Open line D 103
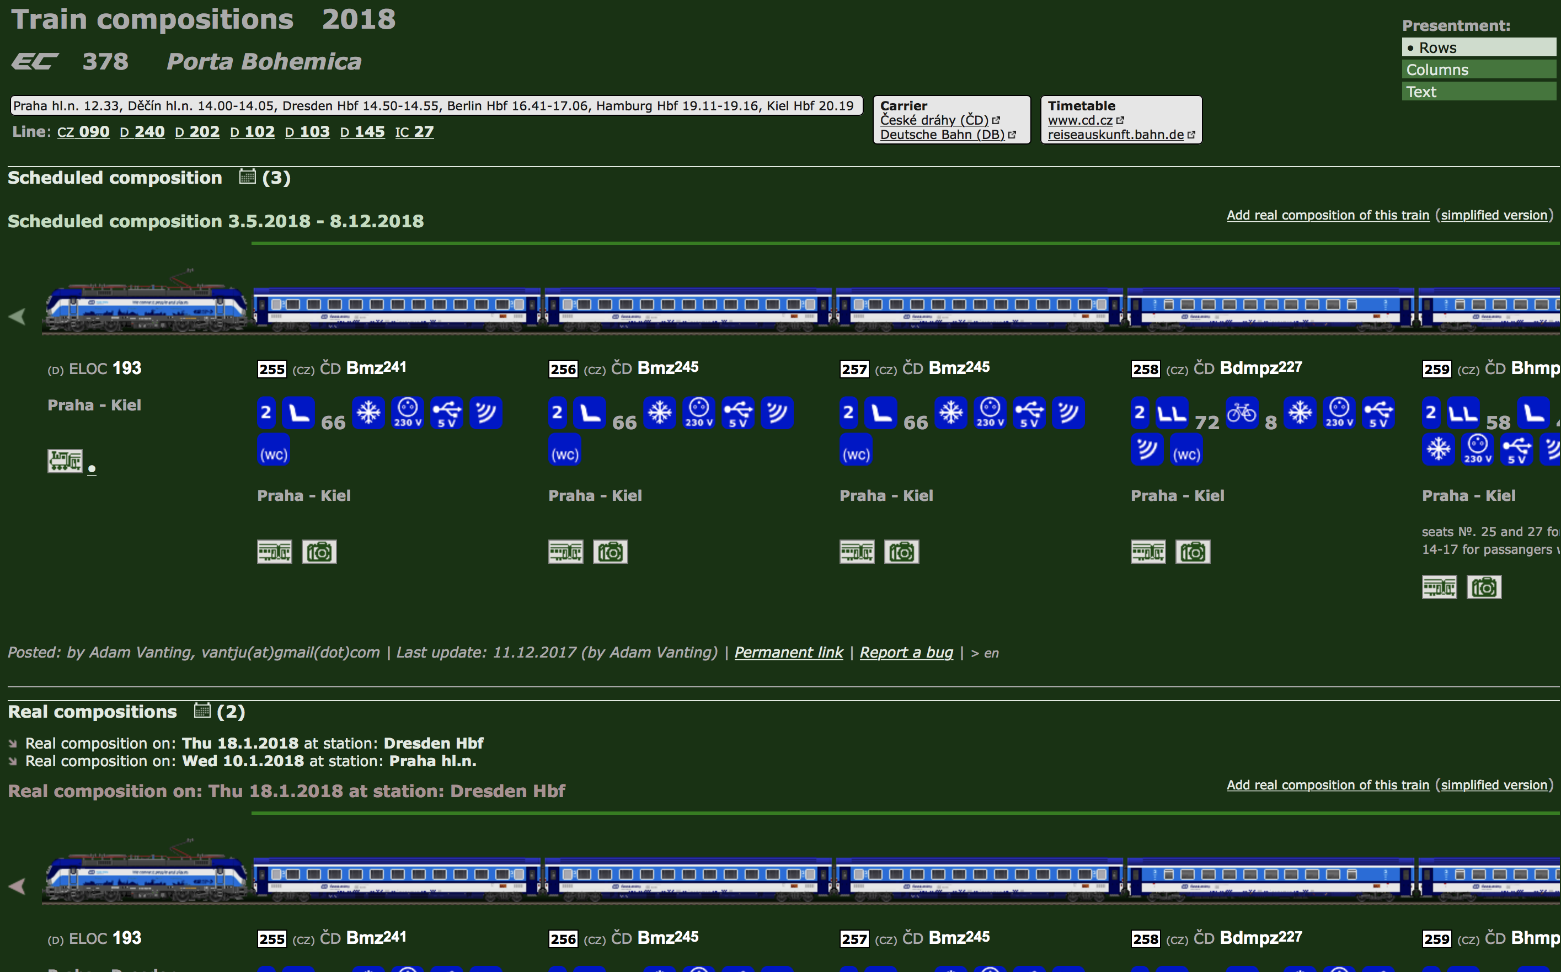 [x=307, y=132]
